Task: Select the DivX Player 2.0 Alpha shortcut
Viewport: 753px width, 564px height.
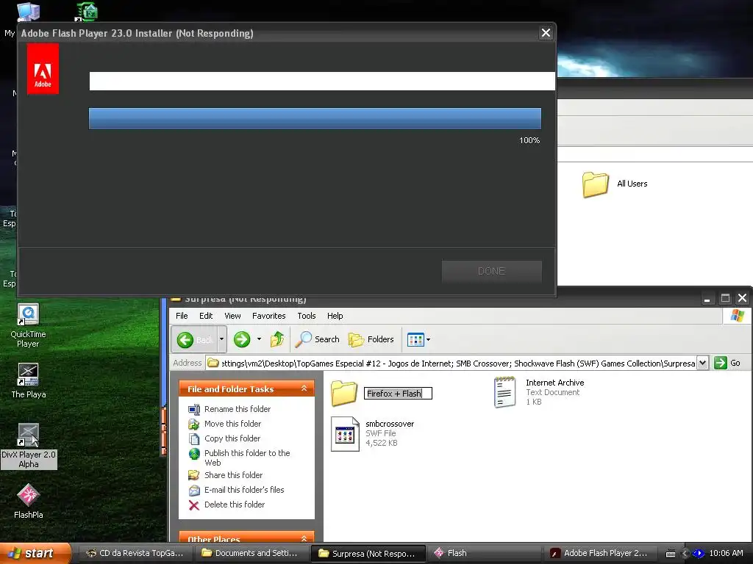Action: coord(29,446)
